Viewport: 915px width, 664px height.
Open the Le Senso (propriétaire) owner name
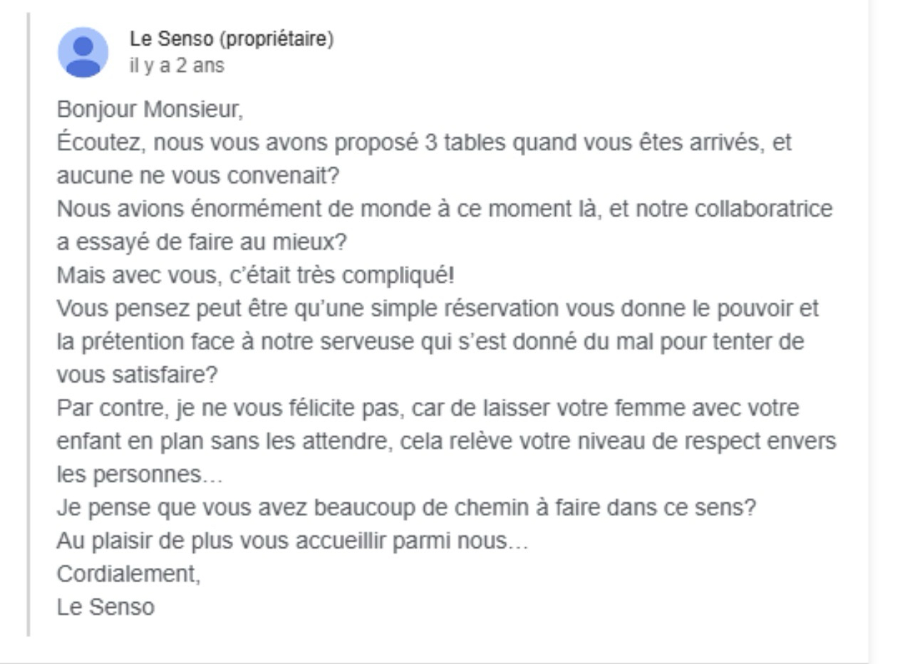(232, 39)
